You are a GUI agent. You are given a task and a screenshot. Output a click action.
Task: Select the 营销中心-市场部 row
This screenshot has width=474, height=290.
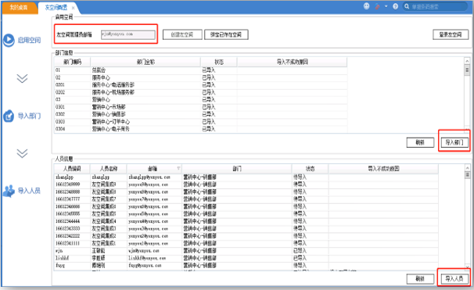point(201,107)
